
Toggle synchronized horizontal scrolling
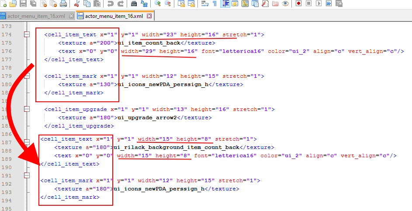pyautogui.click(x=191, y=3)
